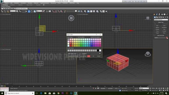Toggle Assign Random Colors checkbox
This screenshot has width=169, height=95.
68,56
